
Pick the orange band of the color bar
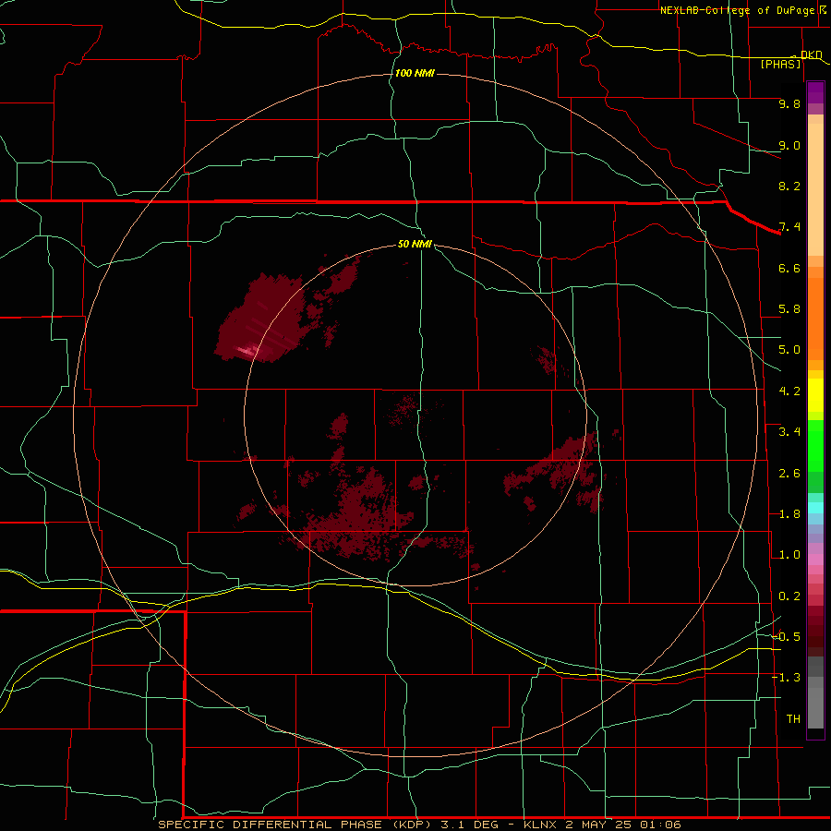coord(815,319)
